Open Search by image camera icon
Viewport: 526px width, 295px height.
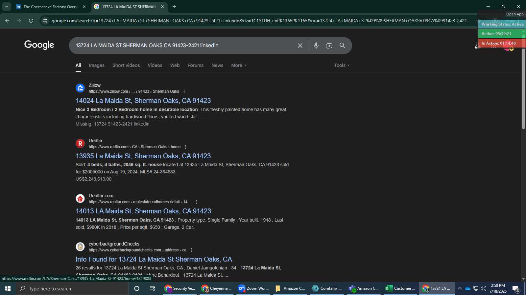pyautogui.click(x=329, y=46)
